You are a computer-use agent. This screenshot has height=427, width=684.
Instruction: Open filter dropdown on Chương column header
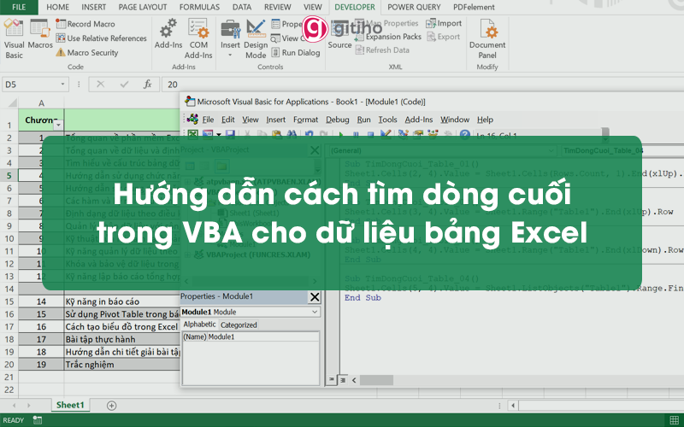58,125
